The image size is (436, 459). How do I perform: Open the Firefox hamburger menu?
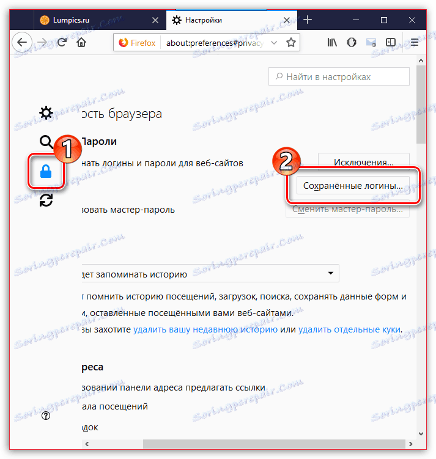(415, 43)
